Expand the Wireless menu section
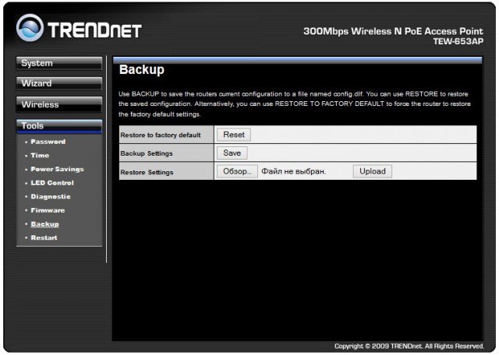Viewport: 499px width, 355px height. point(59,104)
